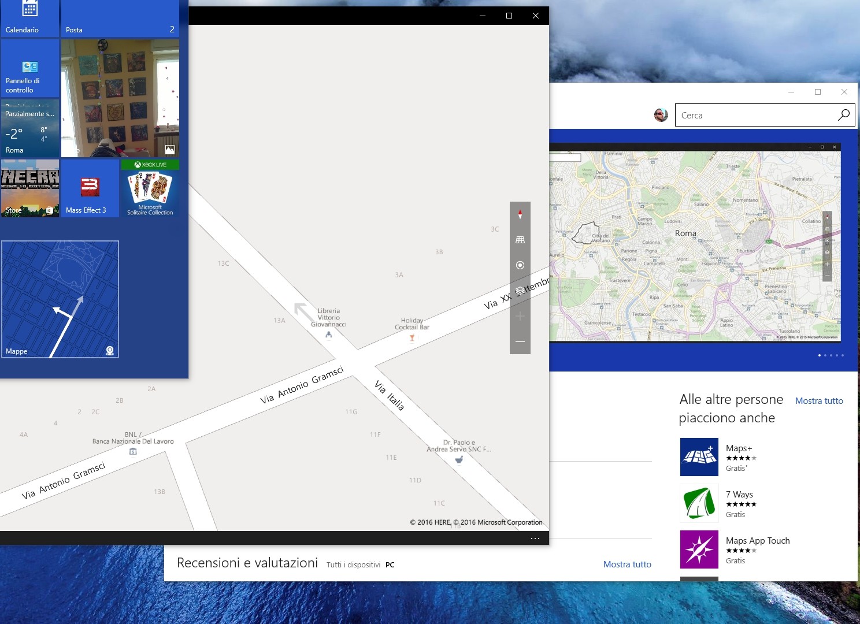Click the Maps+ app title

coord(739,448)
